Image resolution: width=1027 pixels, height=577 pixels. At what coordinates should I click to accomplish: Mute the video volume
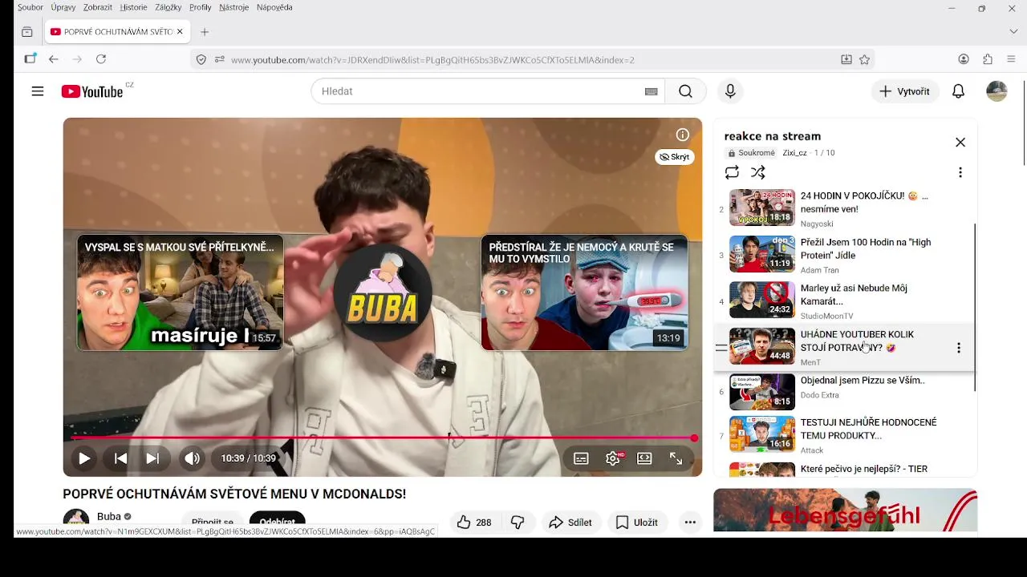pyautogui.click(x=192, y=458)
